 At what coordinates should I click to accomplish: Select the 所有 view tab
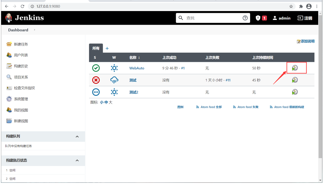[96, 48]
